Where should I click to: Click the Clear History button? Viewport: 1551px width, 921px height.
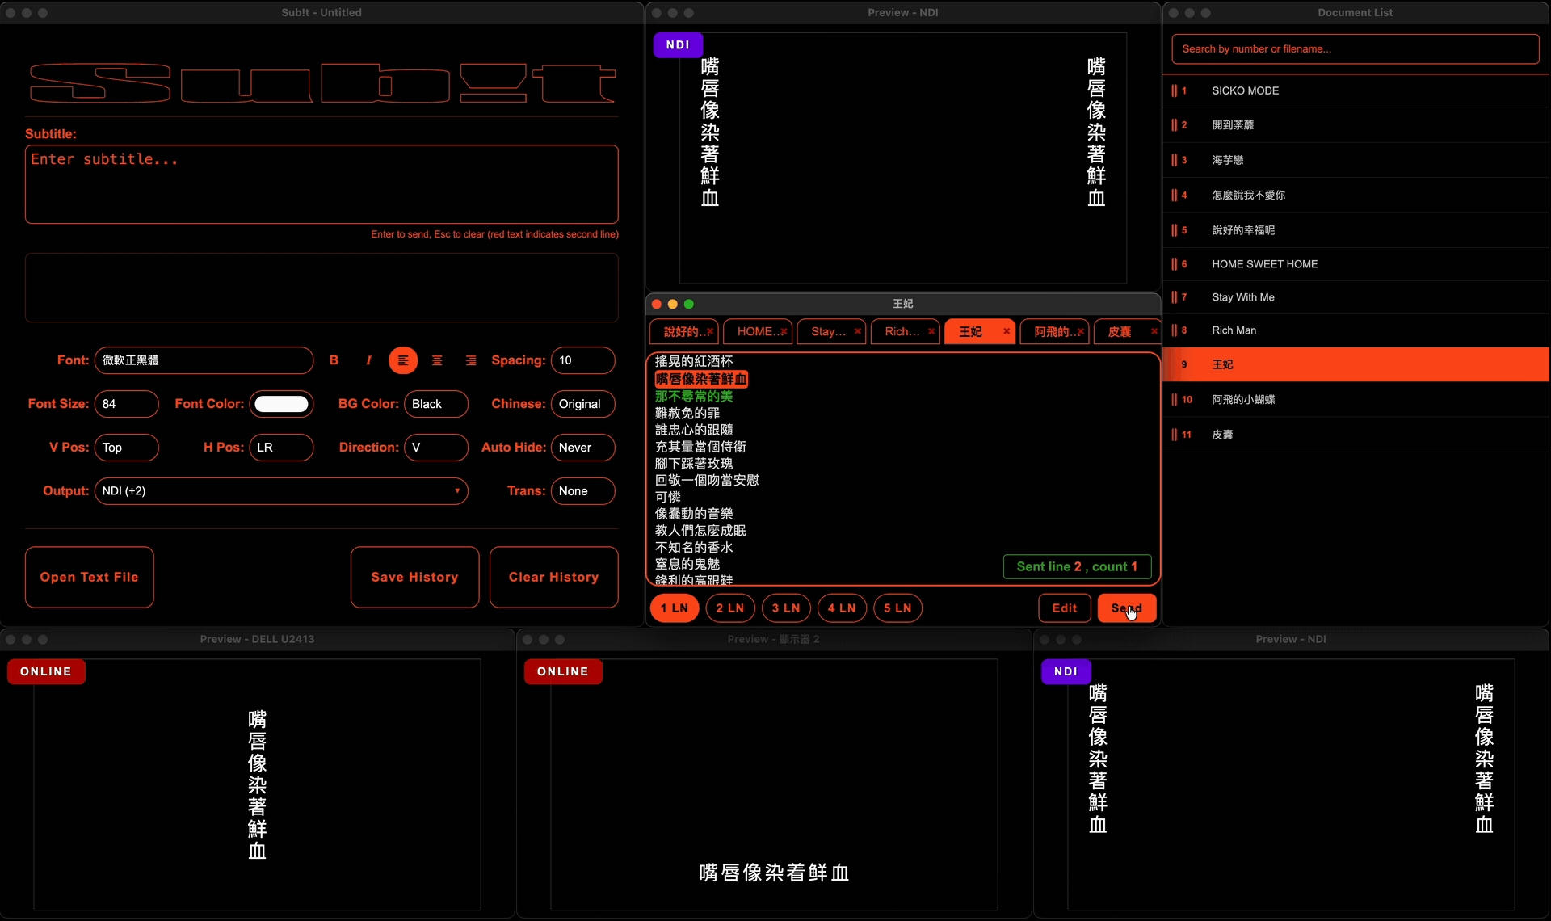553,577
